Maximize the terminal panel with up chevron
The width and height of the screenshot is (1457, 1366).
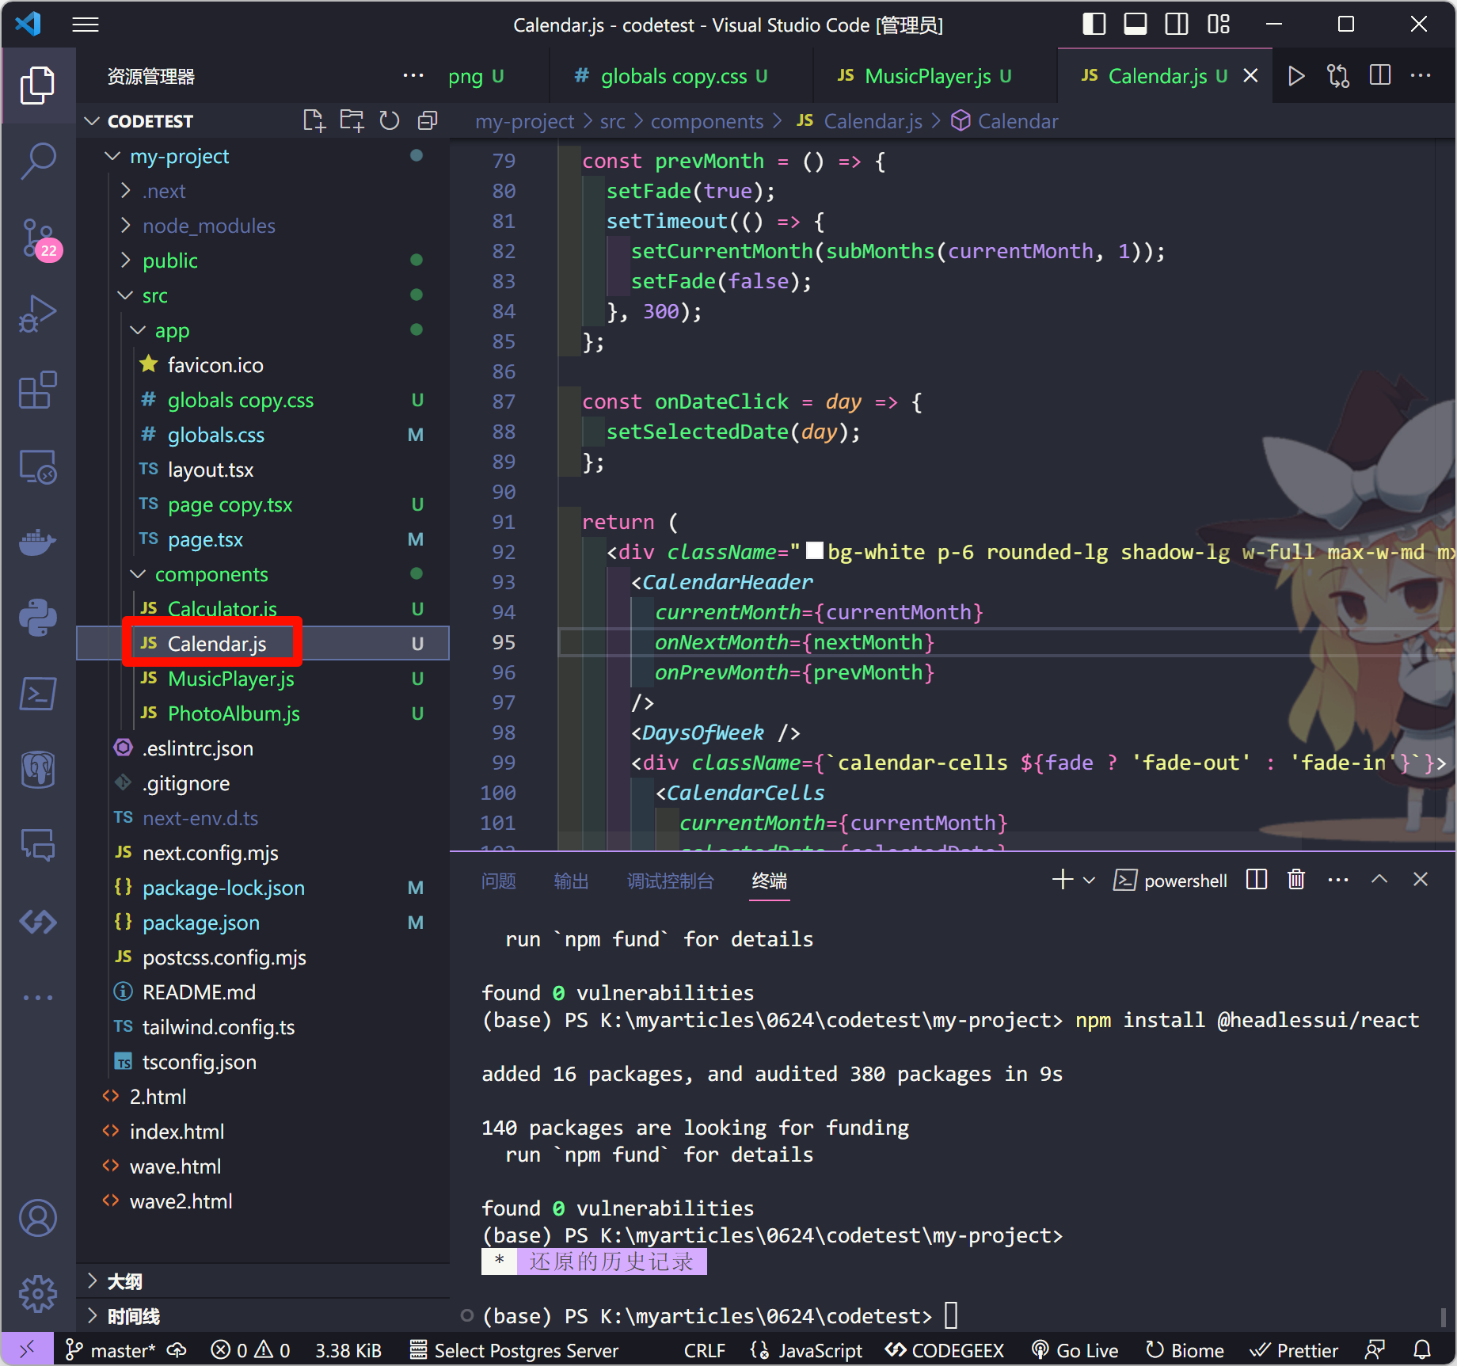click(x=1379, y=880)
